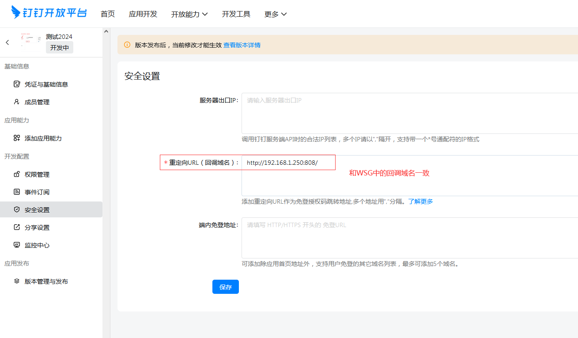Click the 成员管理 person icon
578x338 pixels.
(x=17, y=102)
